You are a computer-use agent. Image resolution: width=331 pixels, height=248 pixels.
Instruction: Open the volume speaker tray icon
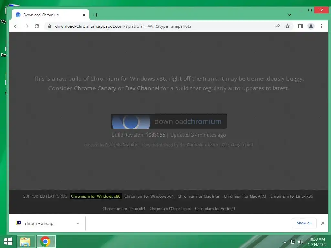point(300,242)
